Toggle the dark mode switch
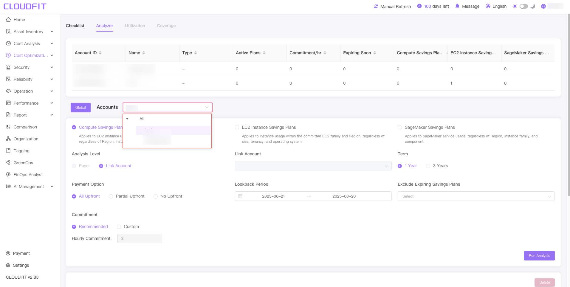The image size is (570, 287). point(523,6)
